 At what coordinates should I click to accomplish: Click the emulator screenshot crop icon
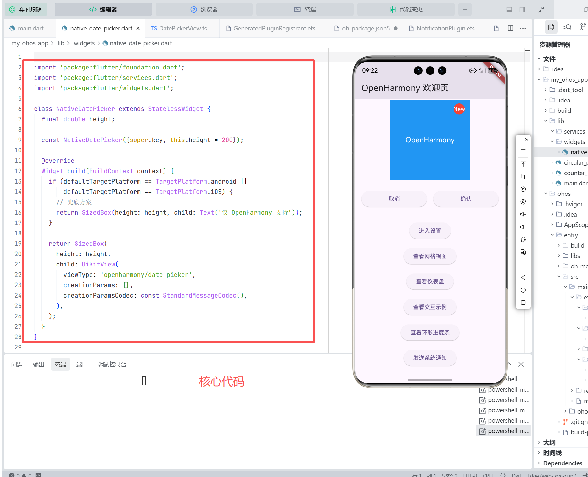point(523,177)
